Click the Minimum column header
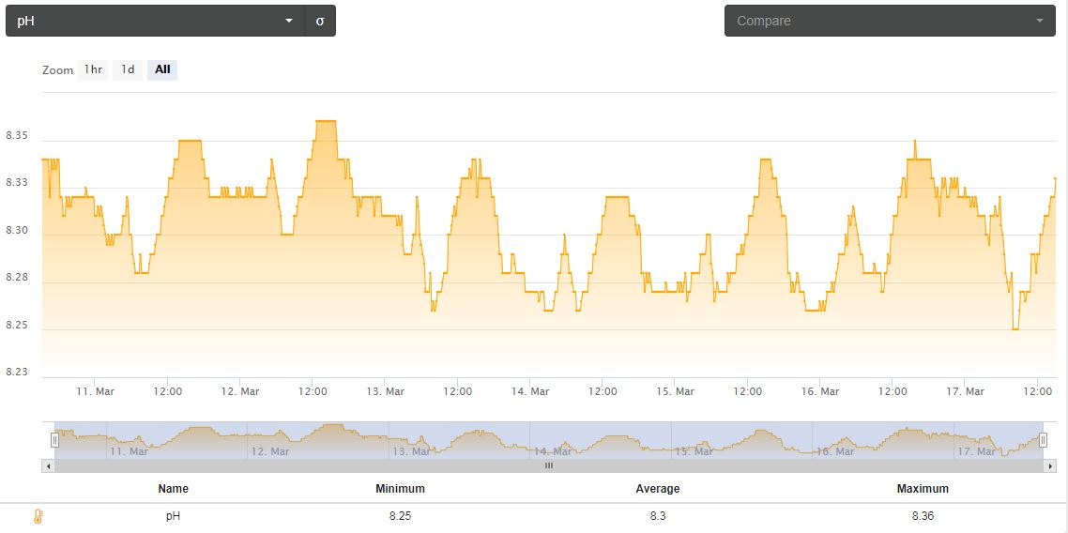 coord(401,489)
